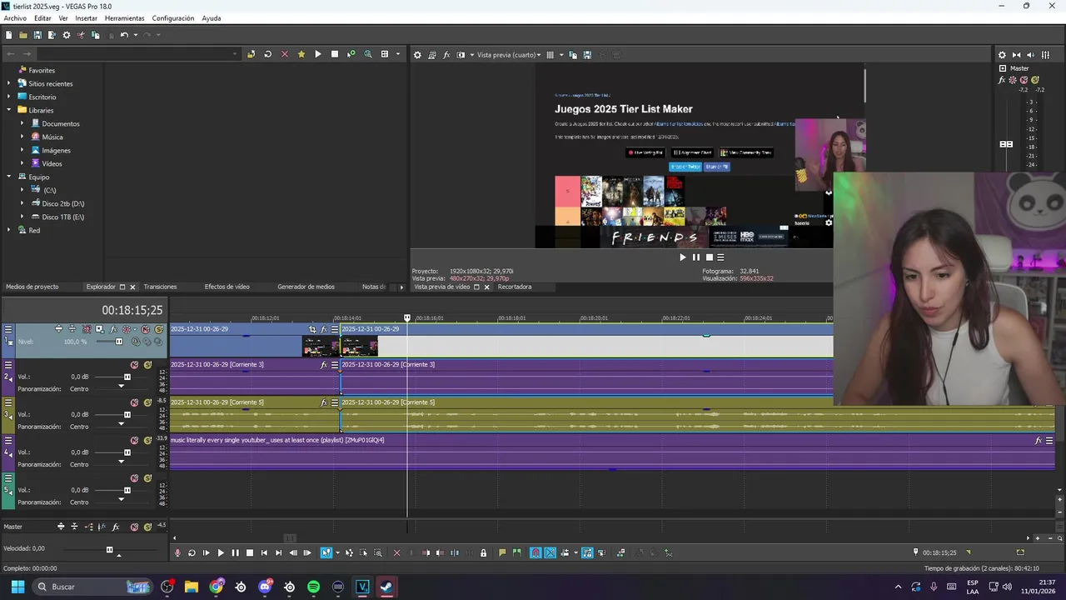Click the Velocidad rate slider handle
Screen dimensions: 1066x600
click(x=109, y=549)
